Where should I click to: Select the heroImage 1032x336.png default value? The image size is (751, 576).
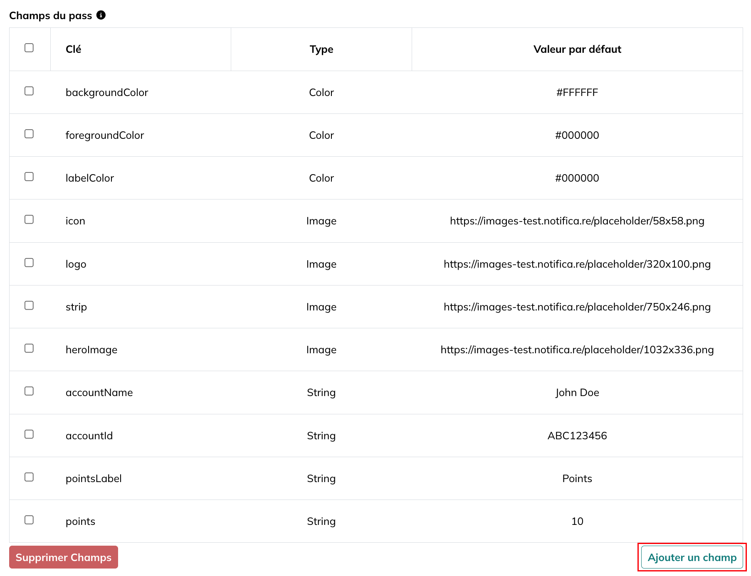coord(577,350)
